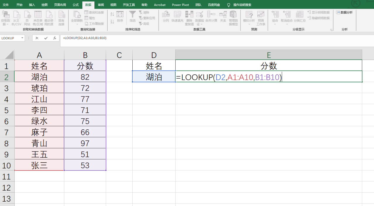Image resolution: width=374 pixels, height=206 pixels.
Task: Open 查询和连接 pane button
Action: pyautogui.click(x=94, y=13)
